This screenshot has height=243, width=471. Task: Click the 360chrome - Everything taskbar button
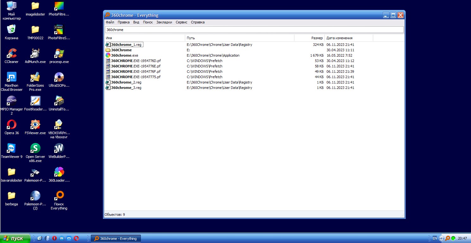point(116,239)
